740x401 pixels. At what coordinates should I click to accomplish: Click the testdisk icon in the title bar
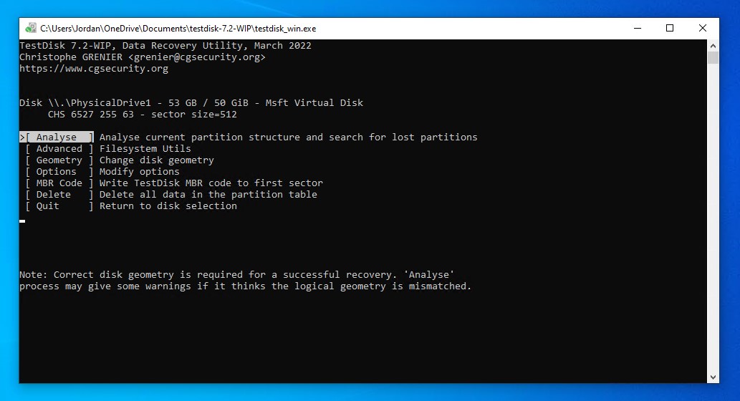tap(31, 29)
